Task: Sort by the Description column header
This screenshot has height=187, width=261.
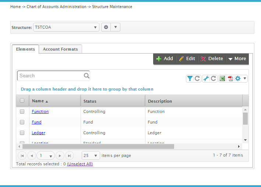Action: [194, 101]
